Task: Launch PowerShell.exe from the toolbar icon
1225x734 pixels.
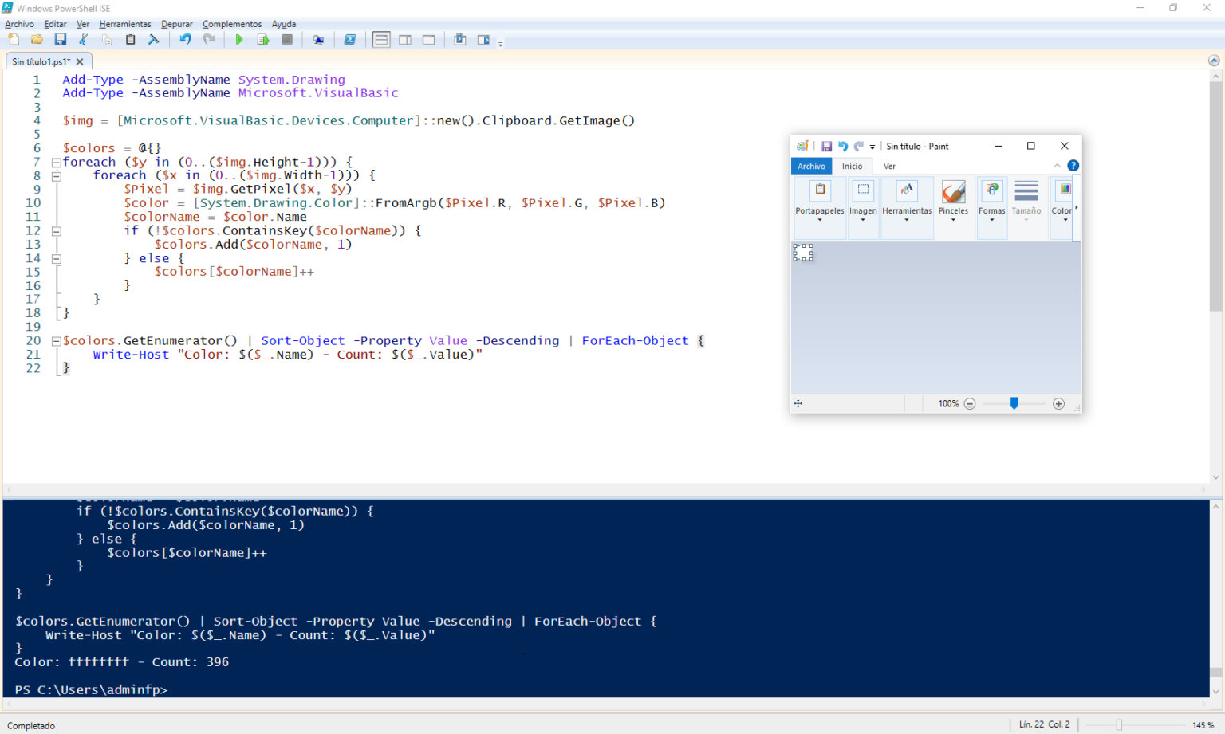Action: pyautogui.click(x=350, y=39)
